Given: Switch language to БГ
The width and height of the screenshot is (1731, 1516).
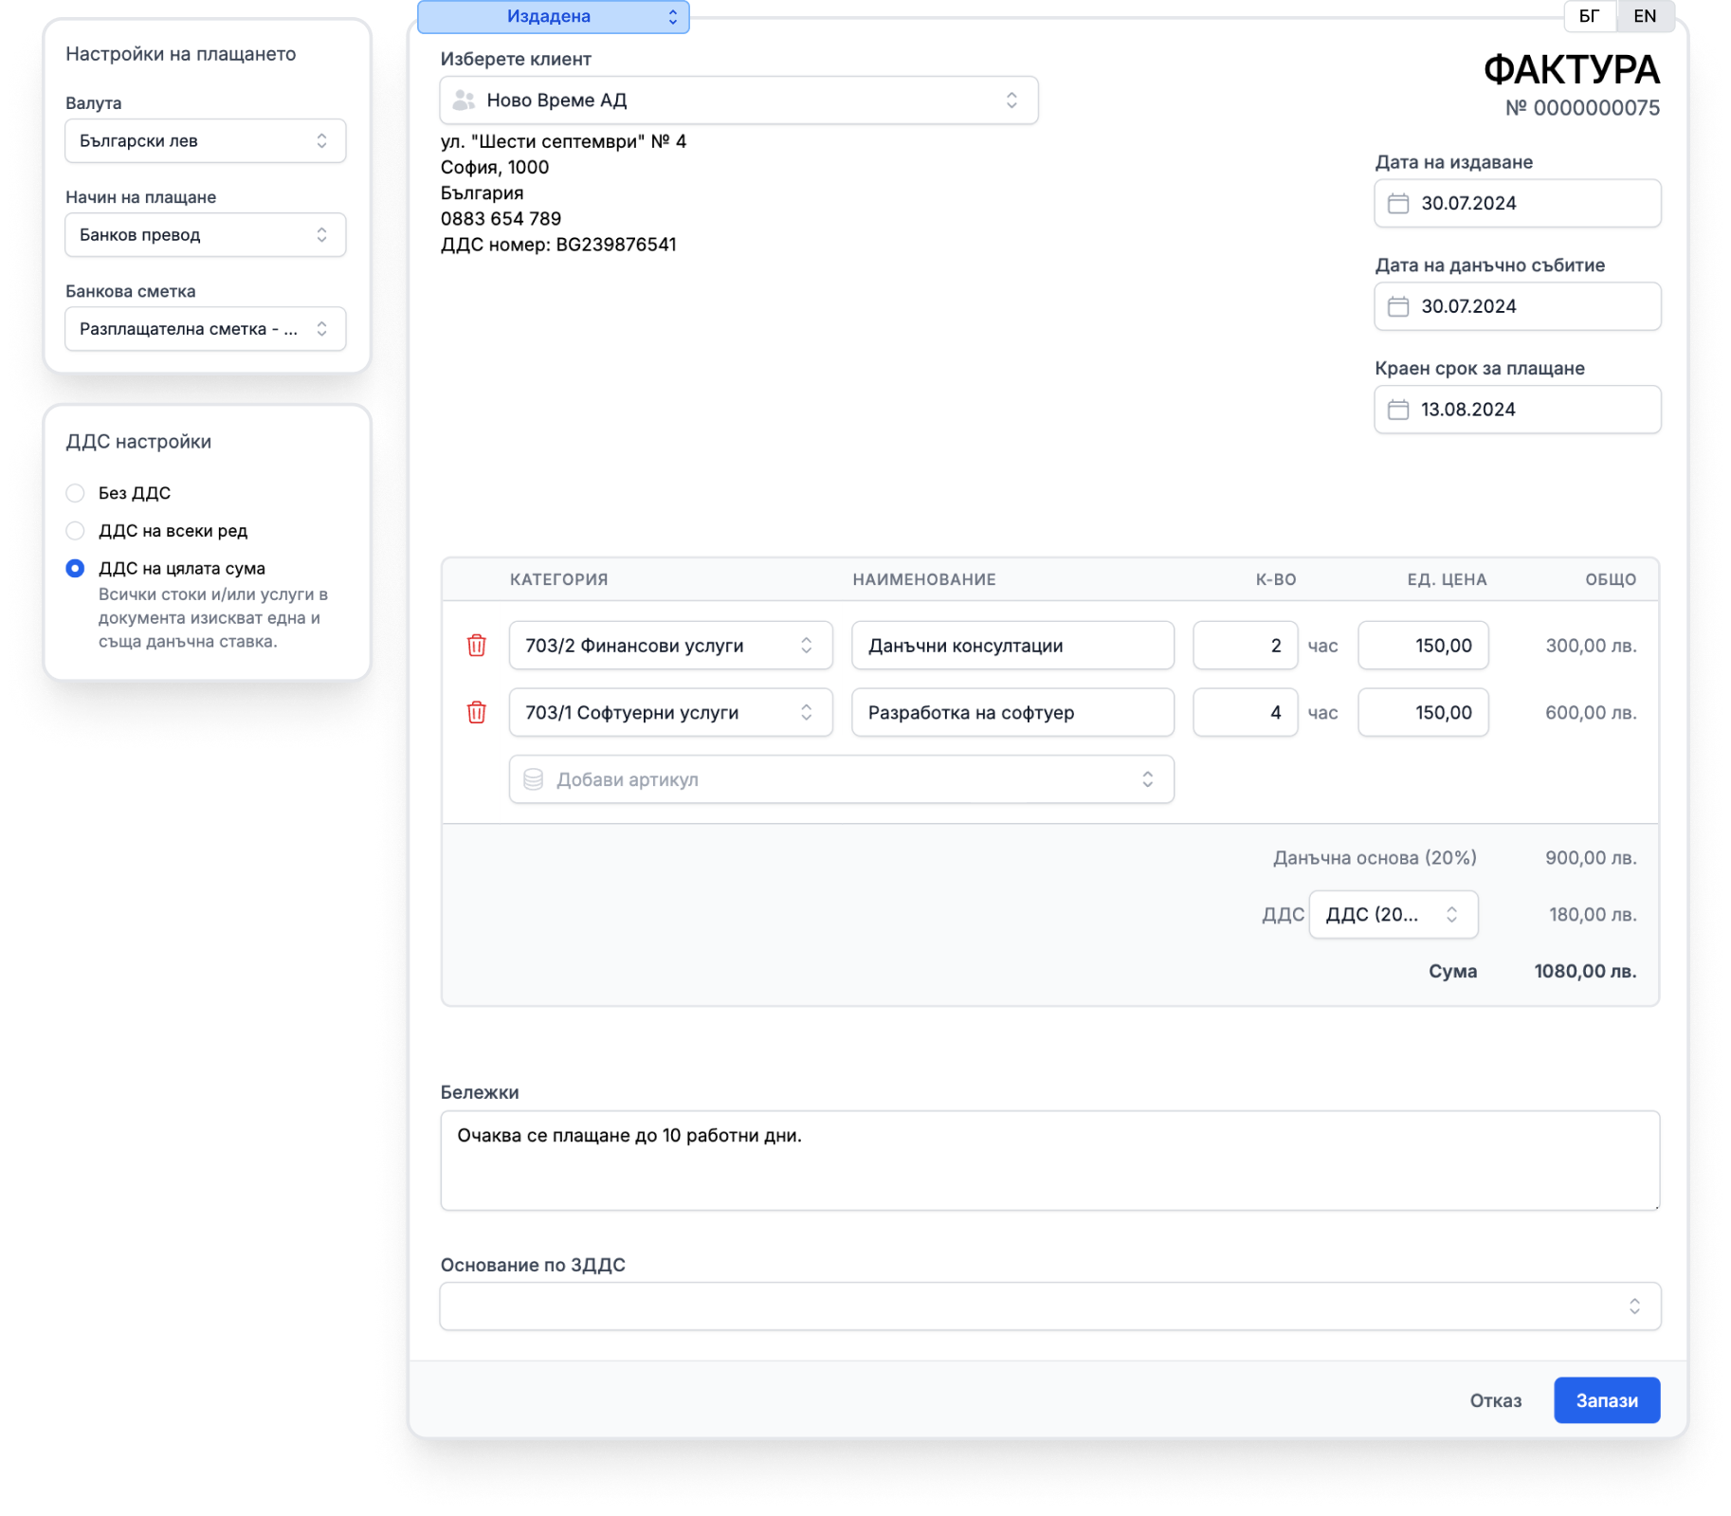Looking at the screenshot, I should point(1590,16).
